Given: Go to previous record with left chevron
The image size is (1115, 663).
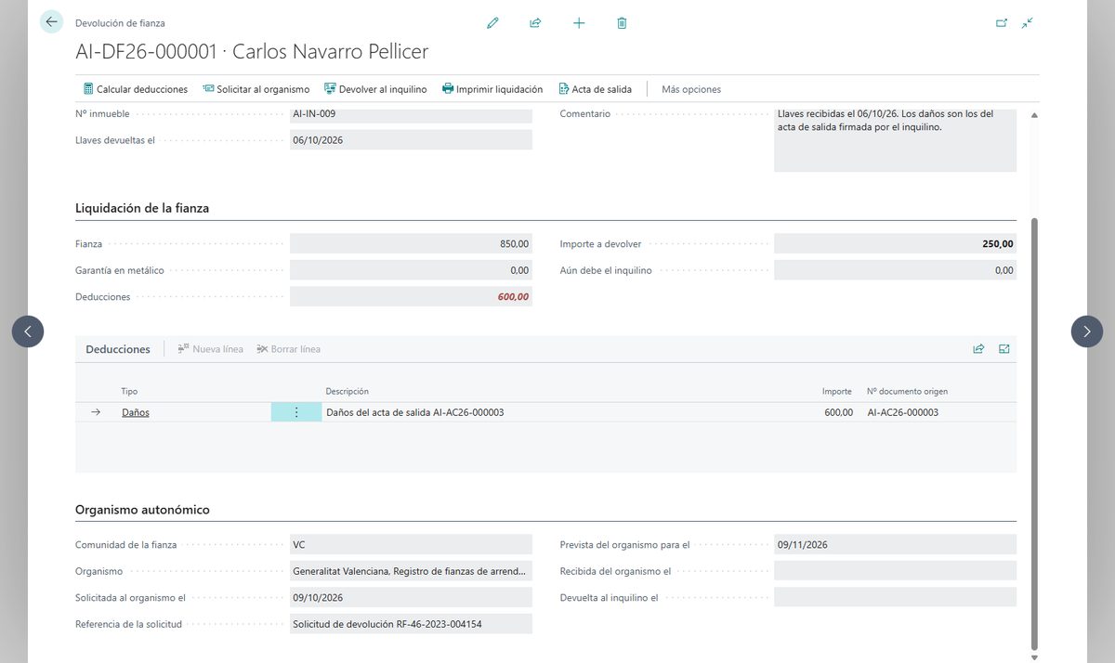Looking at the screenshot, I should pos(28,331).
